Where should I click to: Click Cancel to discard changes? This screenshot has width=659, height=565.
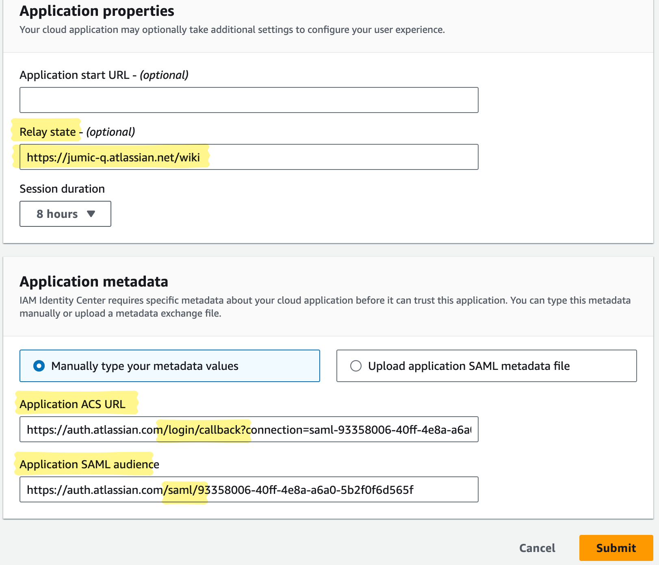pos(537,548)
